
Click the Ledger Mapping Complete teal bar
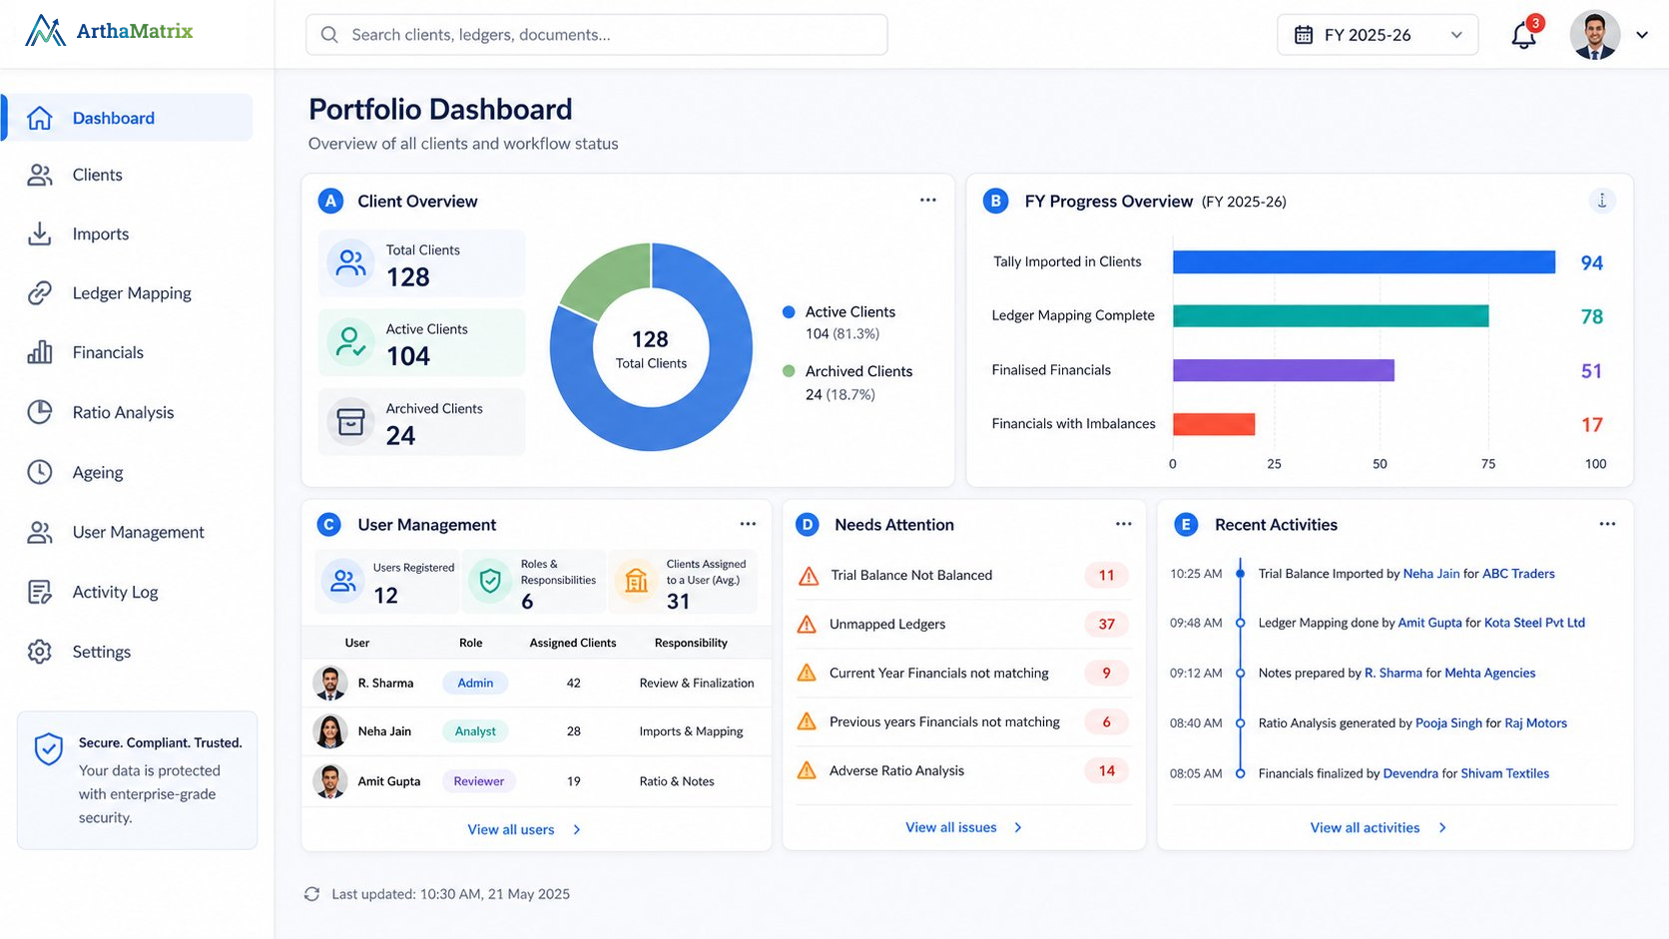(x=1331, y=316)
